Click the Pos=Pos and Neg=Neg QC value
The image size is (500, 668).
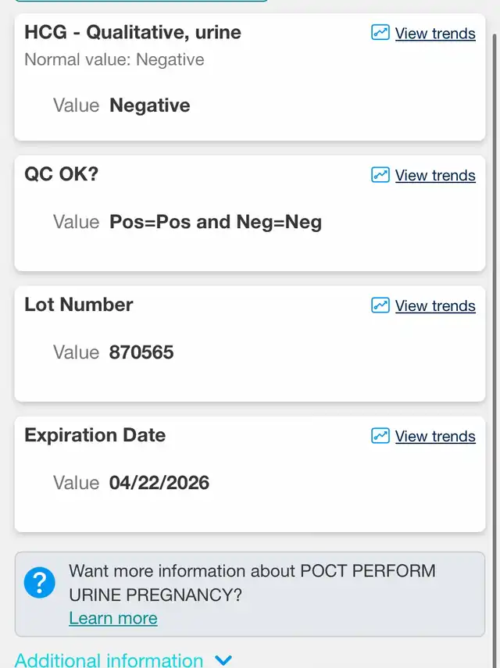point(216,222)
